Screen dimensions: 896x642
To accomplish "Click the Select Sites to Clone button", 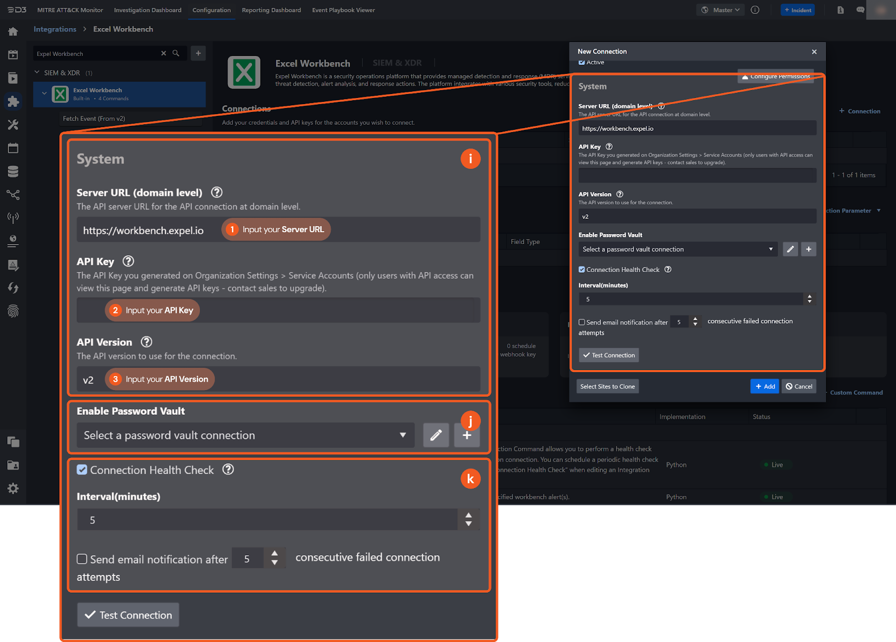I will pyautogui.click(x=607, y=386).
